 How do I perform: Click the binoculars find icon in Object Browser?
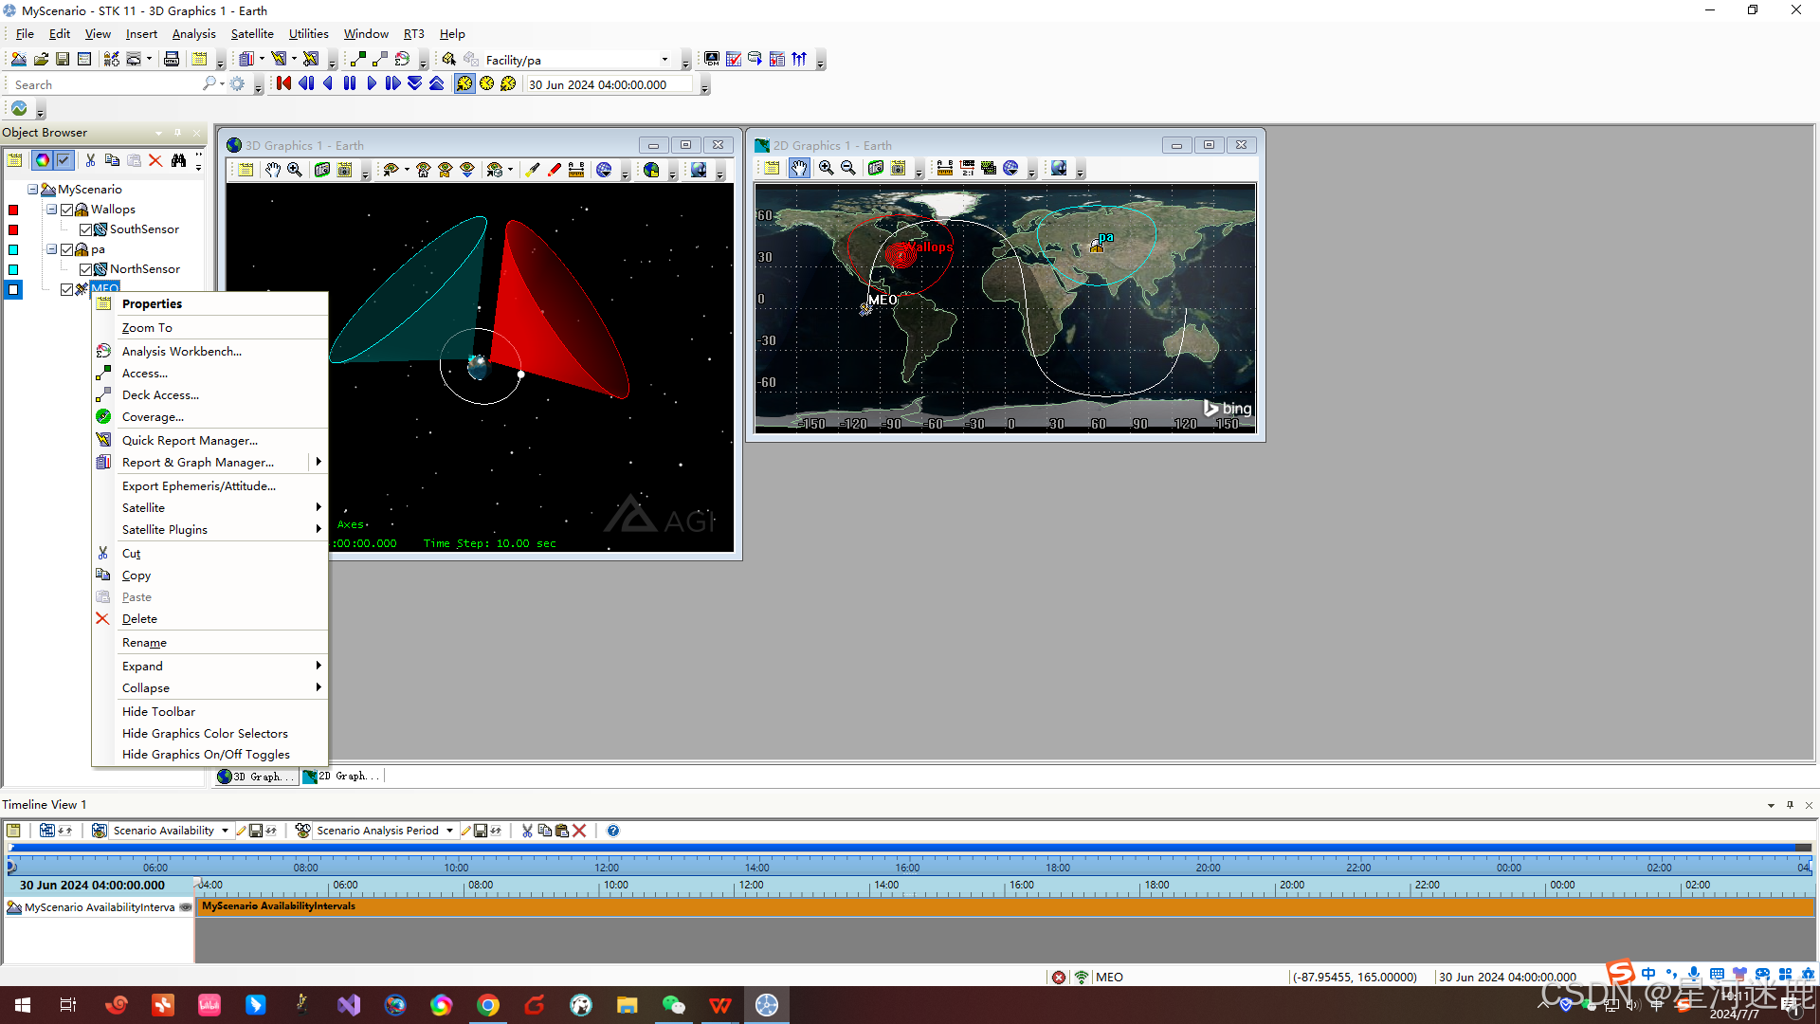(x=178, y=160)
